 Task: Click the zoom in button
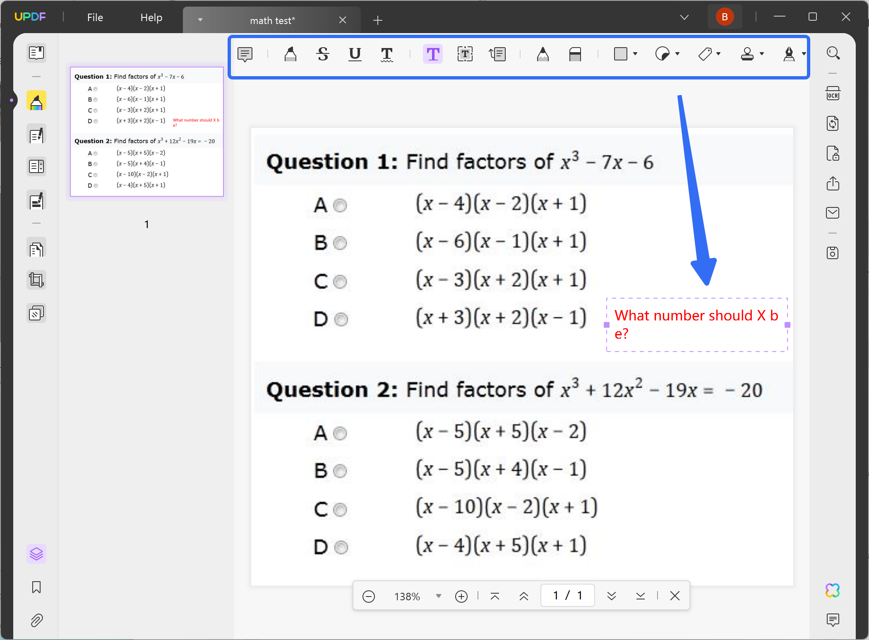(461, 596)
